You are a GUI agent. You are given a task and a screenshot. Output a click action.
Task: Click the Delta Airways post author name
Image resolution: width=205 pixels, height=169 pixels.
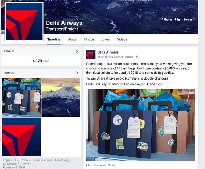[108, 52]
